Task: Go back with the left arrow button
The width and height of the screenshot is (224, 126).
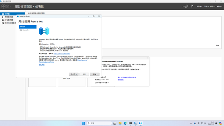Action: tap(3, 6)
